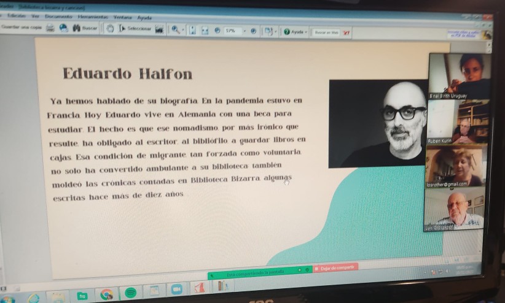Open the Ayuda menu in the menu bar

(144, 18)
